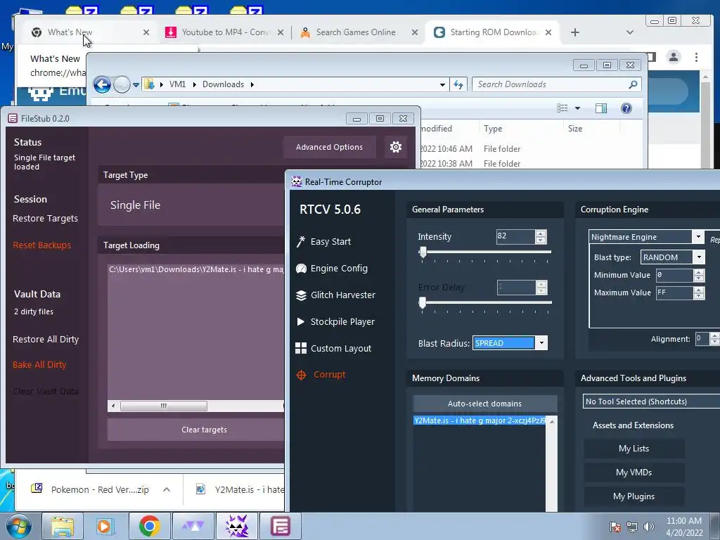Click the Intensity slider handle
Image resolution: width=720 pixels, height=540 pixels.
tap(423, 252)
